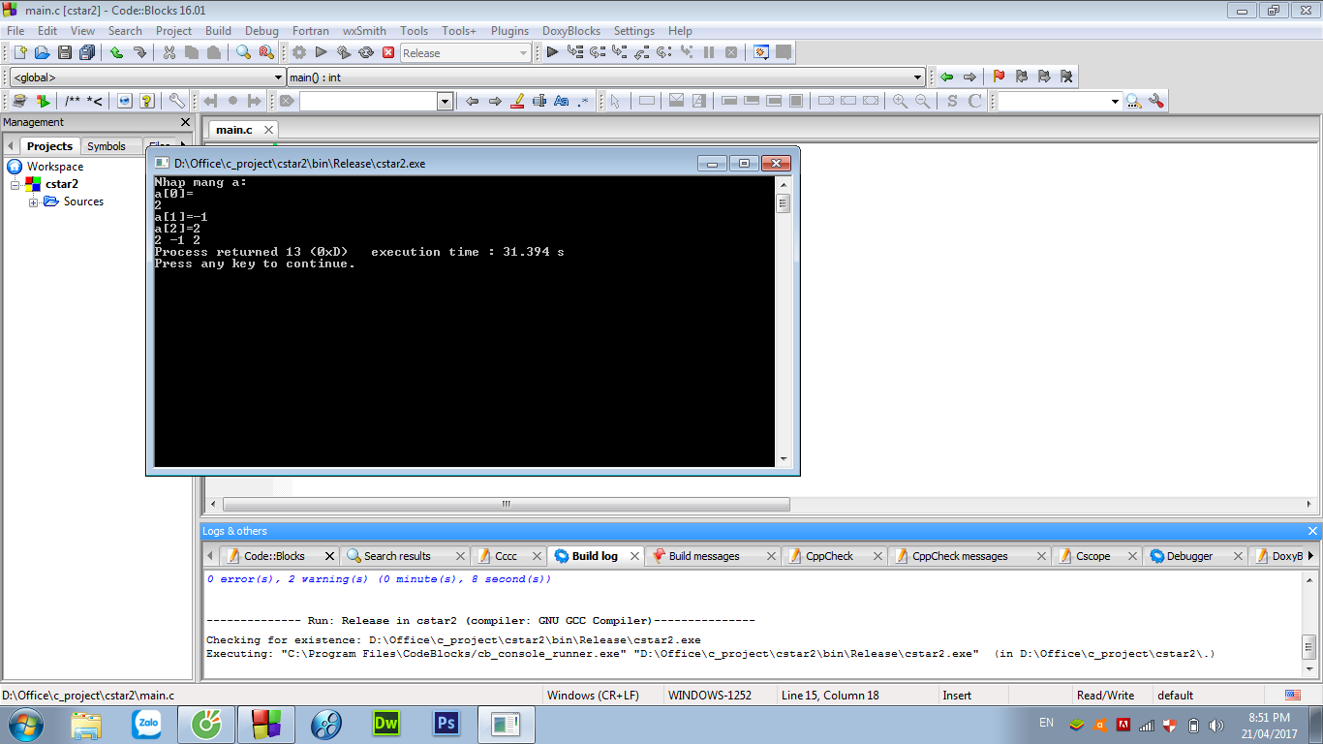The width and height of the screenshot is (1323, 744).
Task: Click the green Jump back arrow
Action: click(946, 77)
